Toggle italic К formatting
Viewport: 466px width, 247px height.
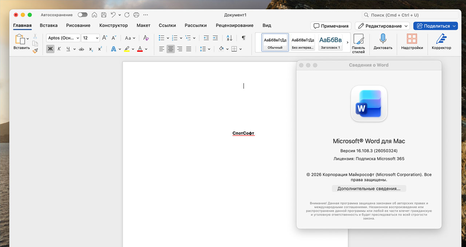pos(59,49)
